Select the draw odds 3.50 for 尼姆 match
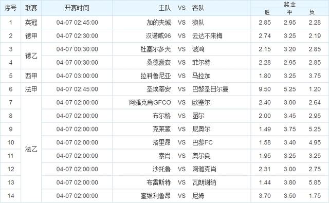Screen dimensions: 329x203 pyautogui.click(x=289, y=196)
